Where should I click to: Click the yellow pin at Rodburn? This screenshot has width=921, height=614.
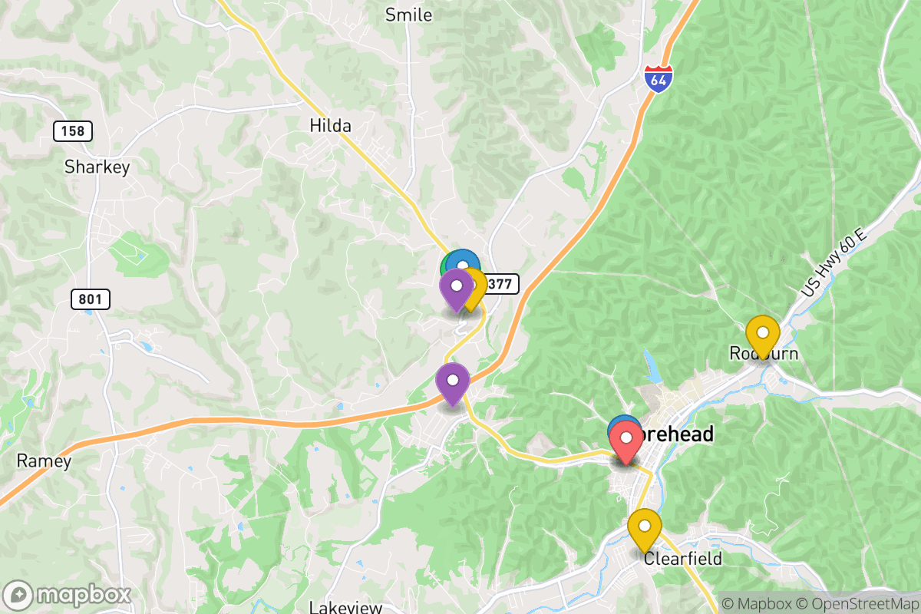pyautogui.click(x=763, y=337)
